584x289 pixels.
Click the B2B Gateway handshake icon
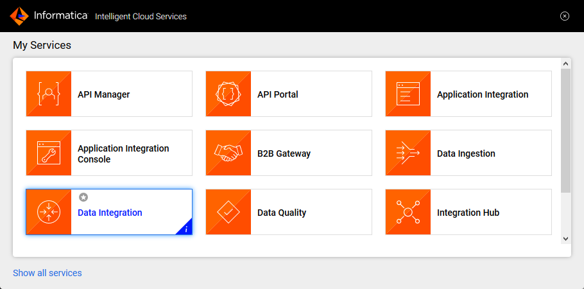228,153
